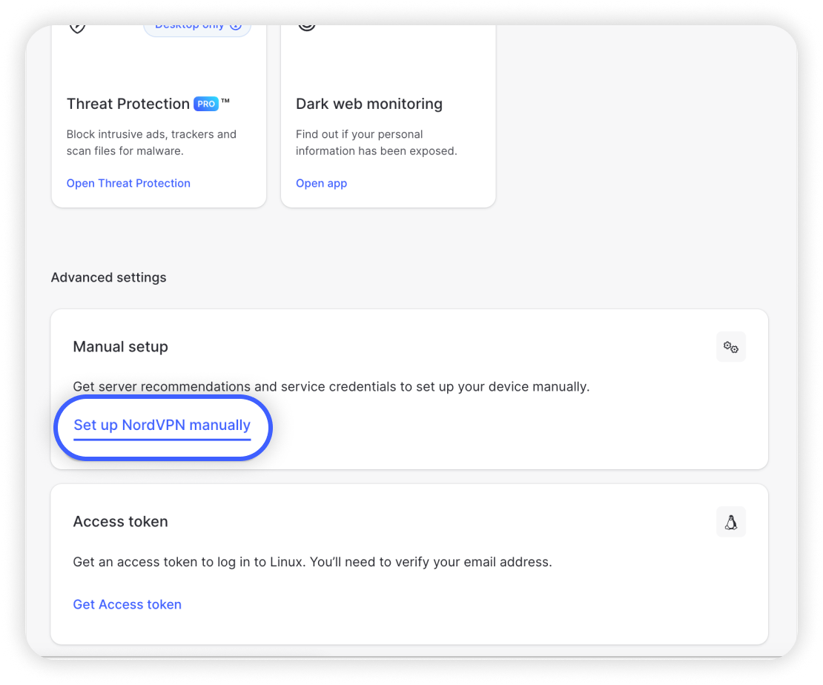Image resolution: width=823 pixels, height=685 pixels.
Task: Click the Linux penguin icon in Access token
Action: tap(730, 522)
